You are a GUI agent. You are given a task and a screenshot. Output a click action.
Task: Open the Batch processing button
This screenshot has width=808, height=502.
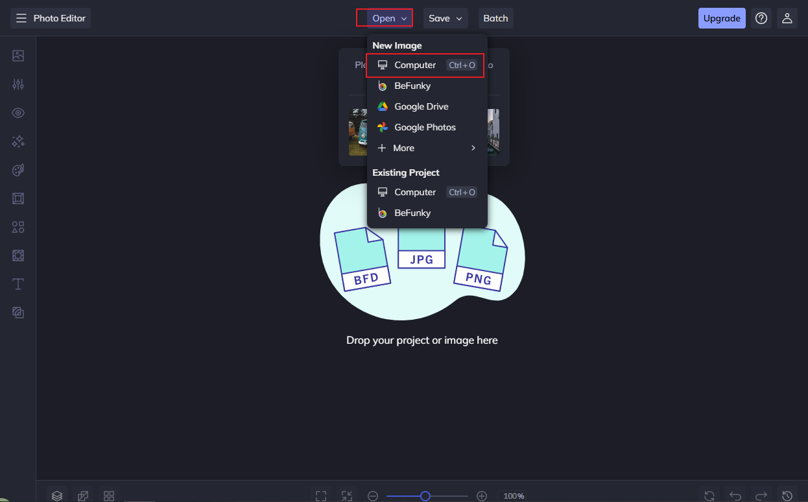(x=495, y=18)
